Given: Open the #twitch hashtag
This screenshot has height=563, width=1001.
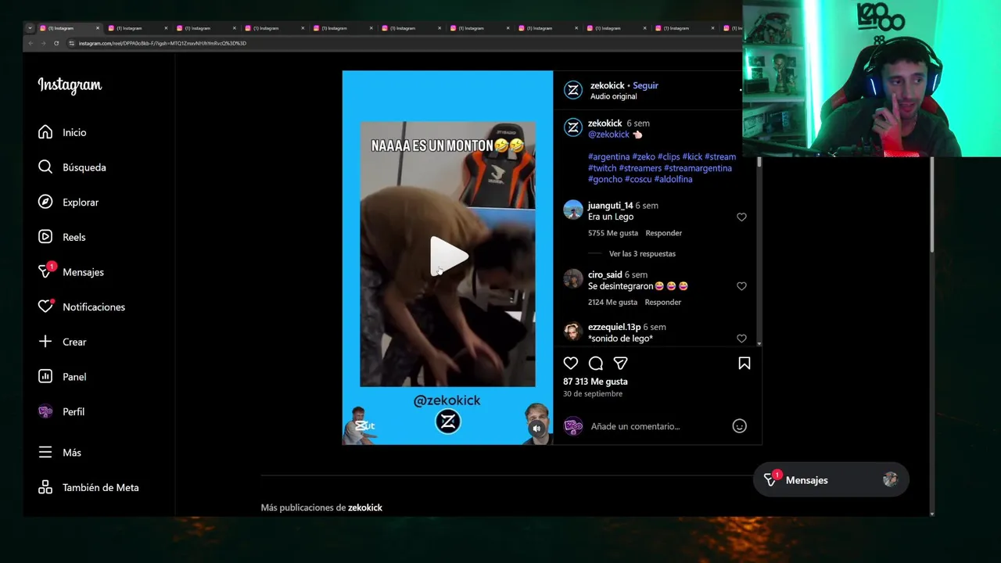Looking at the screenshot, I should point(602,168).
